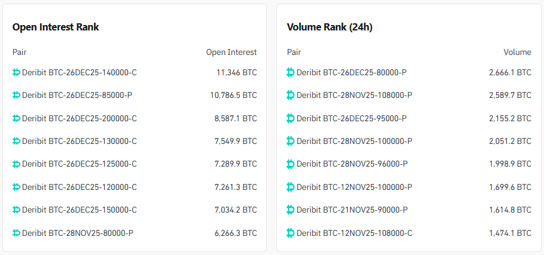Open Deribit BTC-28NOV25-96000-P pair
This screenshot has width=544, height=255.
[x=352, y=164]
